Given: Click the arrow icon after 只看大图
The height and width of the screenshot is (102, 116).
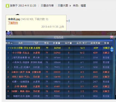Looking at the screenshot, I should (70, 6).
